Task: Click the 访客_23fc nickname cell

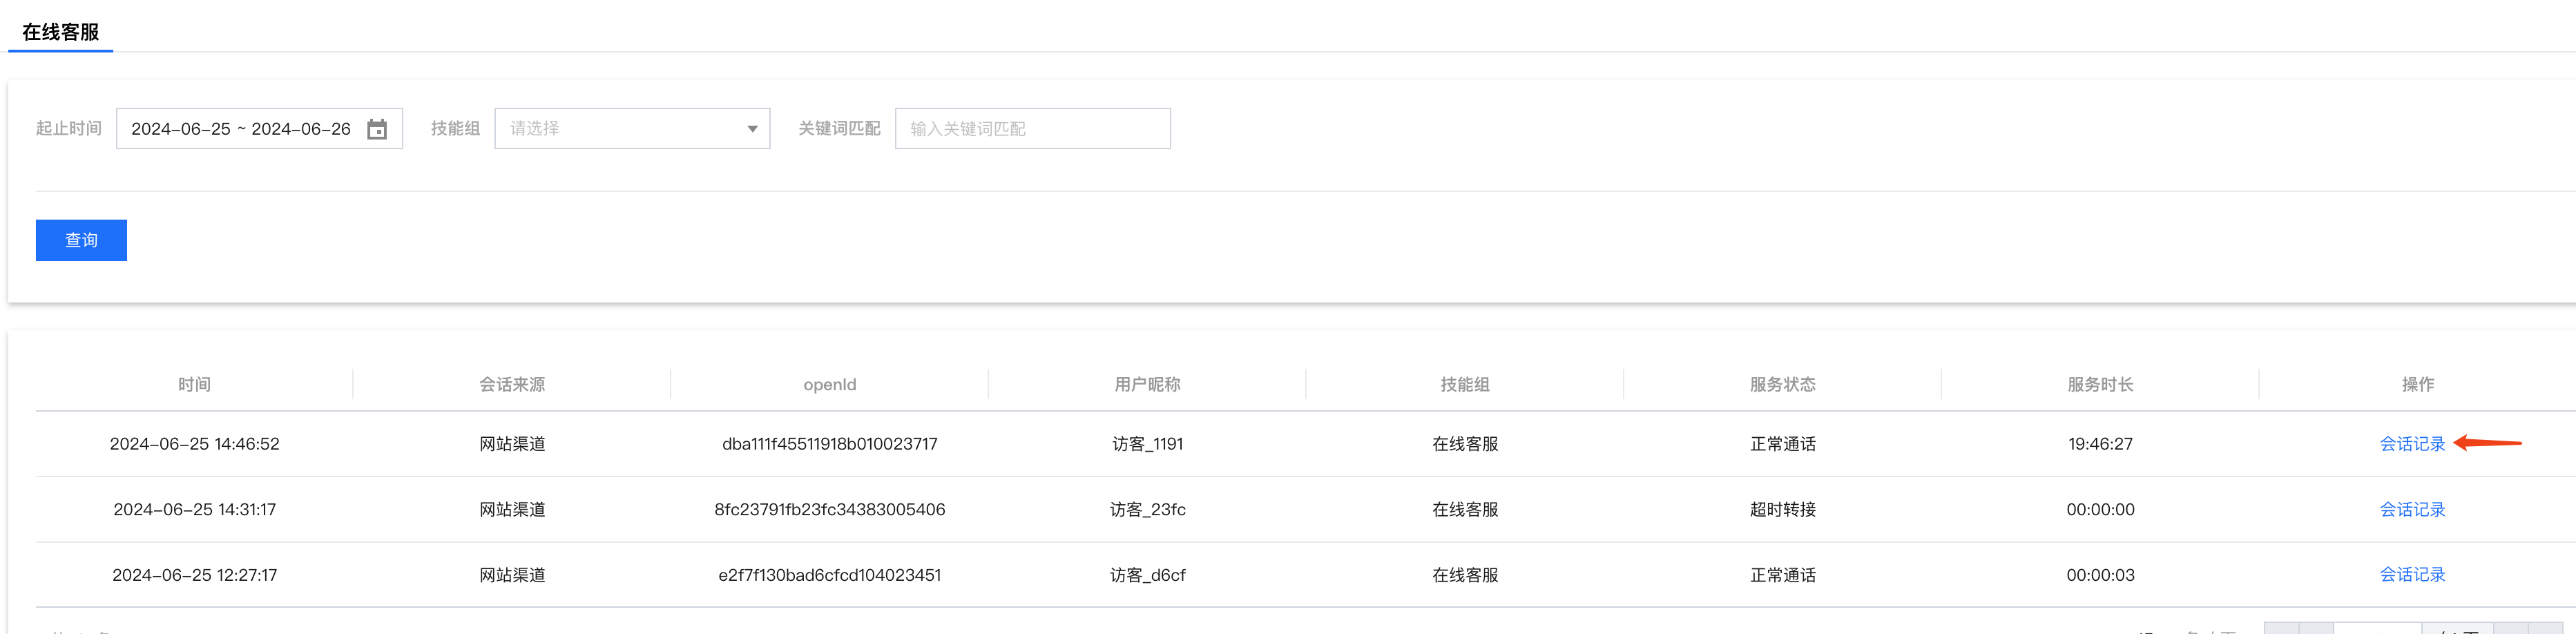Action: 1147,510
